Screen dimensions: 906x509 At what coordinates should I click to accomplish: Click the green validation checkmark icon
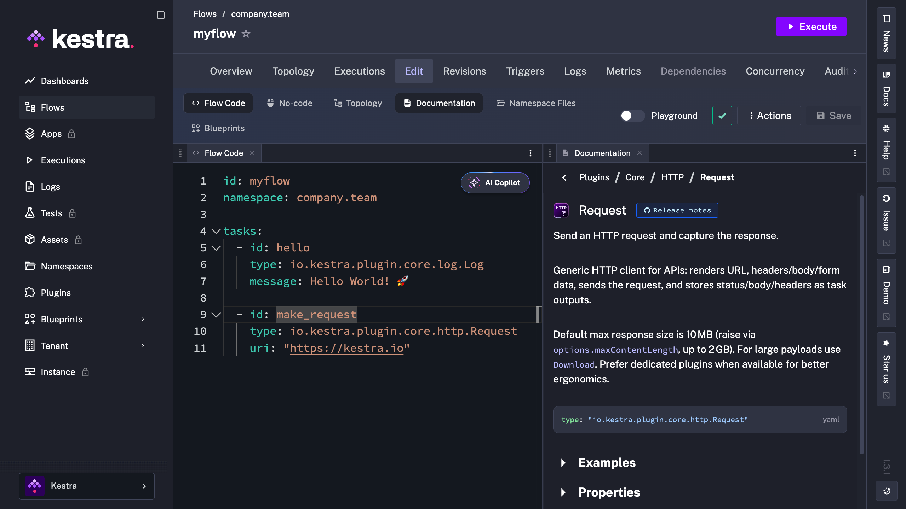pyautogui.click(x=722, y=116)
